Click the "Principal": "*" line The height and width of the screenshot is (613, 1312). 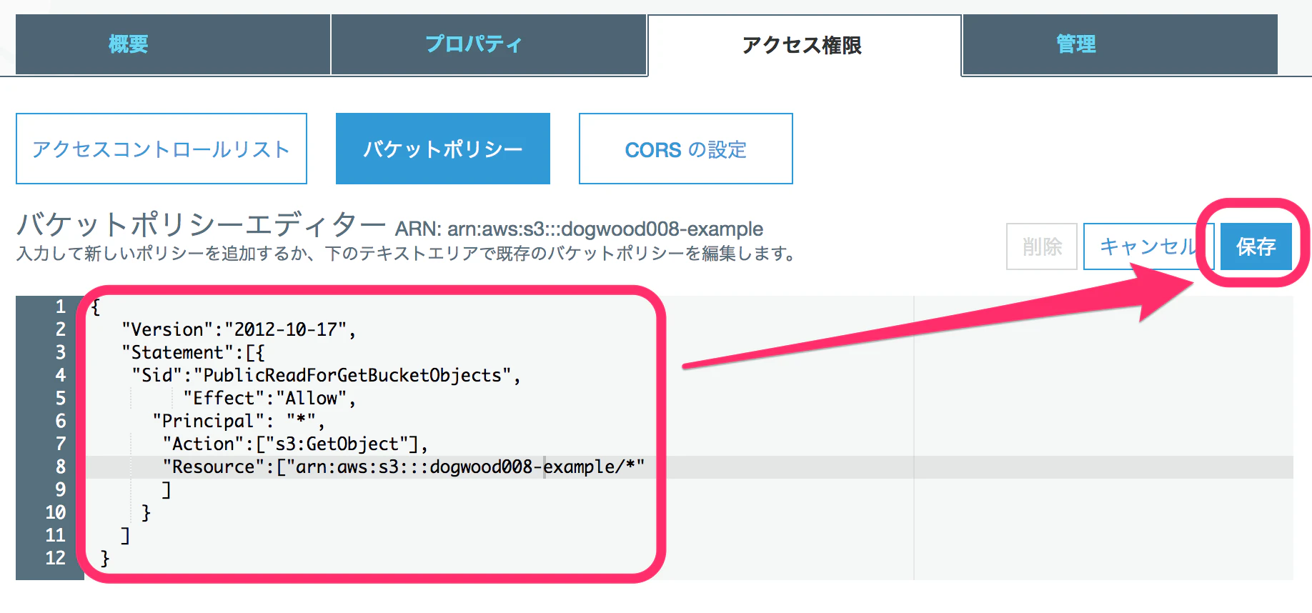239,421
